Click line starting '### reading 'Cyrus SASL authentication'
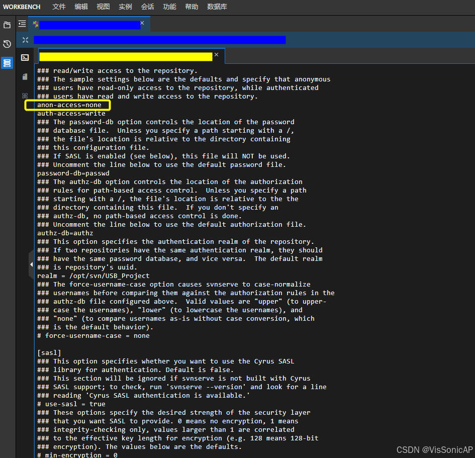475x458 pixels. click(143, 395)
